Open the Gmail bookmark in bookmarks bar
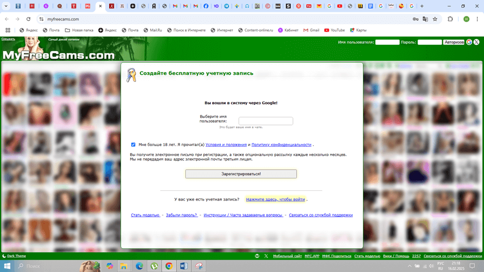This screenshot has width=484, height=272. click(311, 30)
